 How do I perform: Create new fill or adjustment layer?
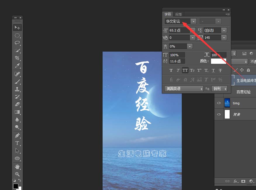[251, 181]
